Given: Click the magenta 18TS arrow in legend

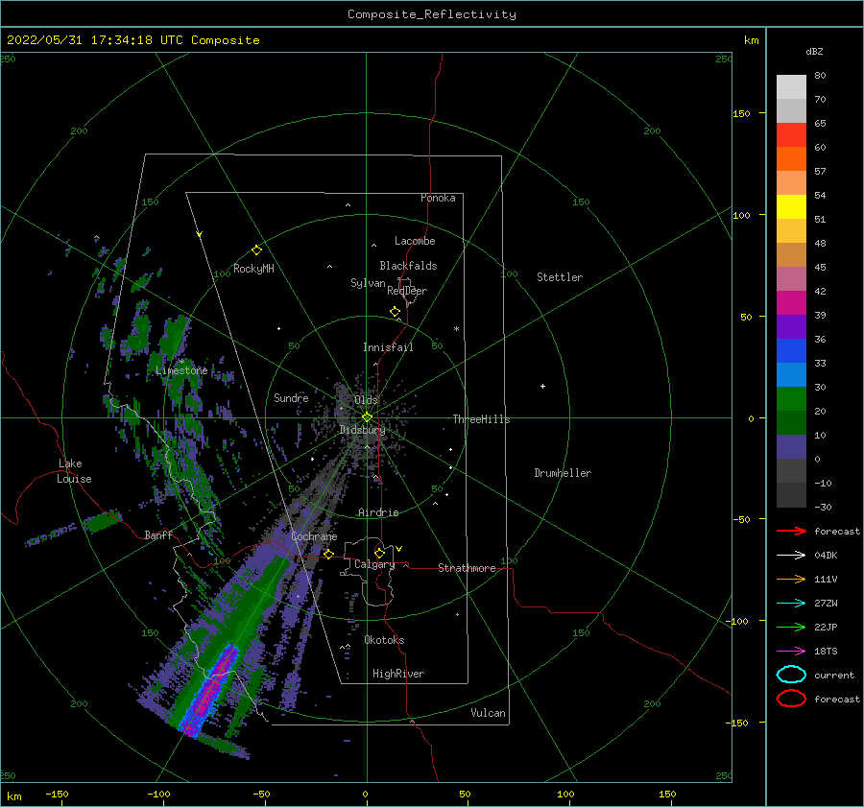Looking at the screenshot, I should [791, 652].
